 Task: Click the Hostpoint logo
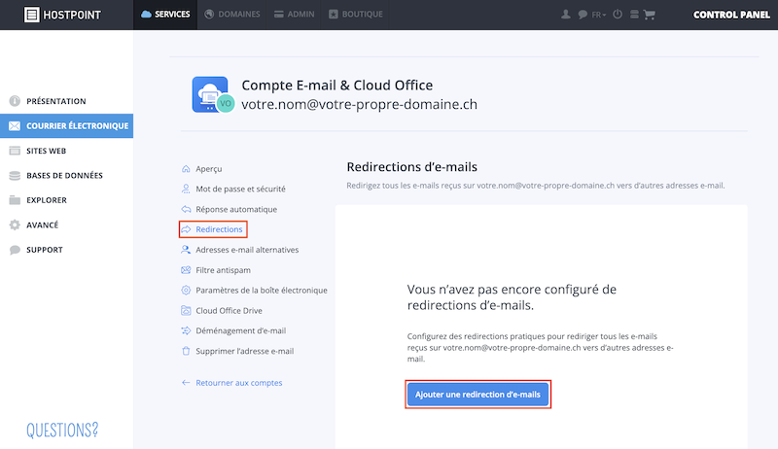point(62,15)
